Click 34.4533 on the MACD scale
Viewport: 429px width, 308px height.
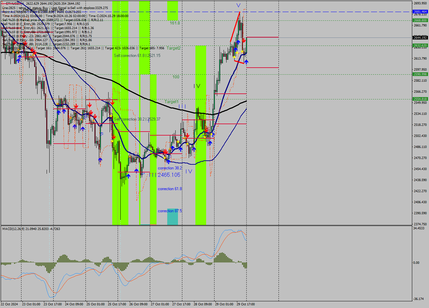click(x=419, y=228)
